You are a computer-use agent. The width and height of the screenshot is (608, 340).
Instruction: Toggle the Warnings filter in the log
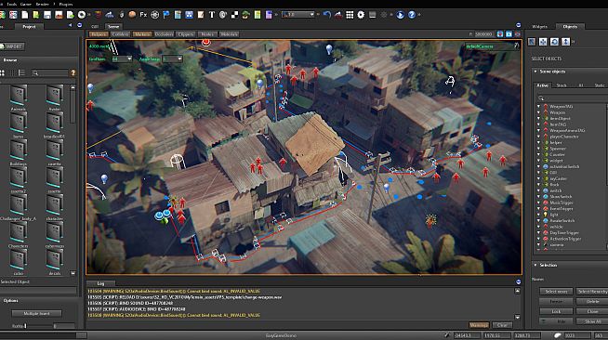(x=479, y=325)
